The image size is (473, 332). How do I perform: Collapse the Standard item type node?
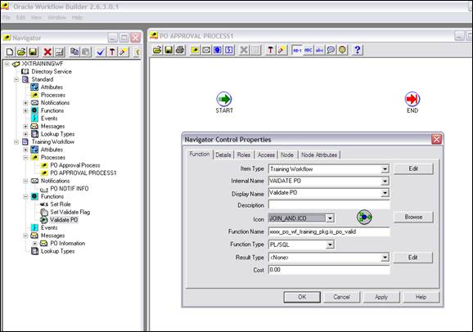(16, 79)
